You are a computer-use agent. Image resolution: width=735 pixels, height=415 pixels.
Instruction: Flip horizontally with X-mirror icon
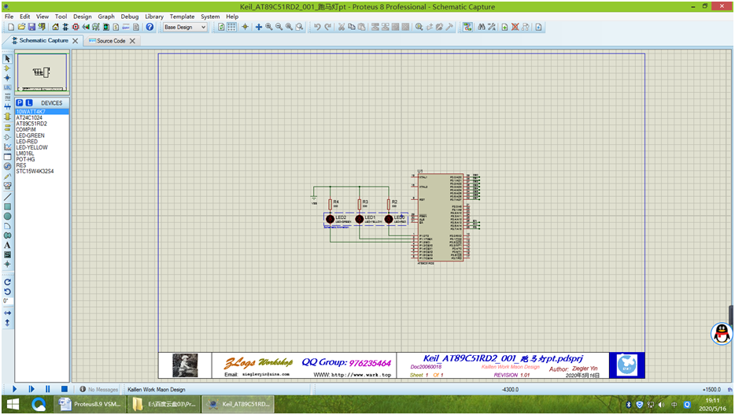8,313
